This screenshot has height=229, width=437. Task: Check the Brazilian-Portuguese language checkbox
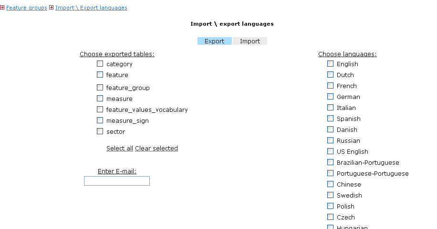tap(330, 162)
